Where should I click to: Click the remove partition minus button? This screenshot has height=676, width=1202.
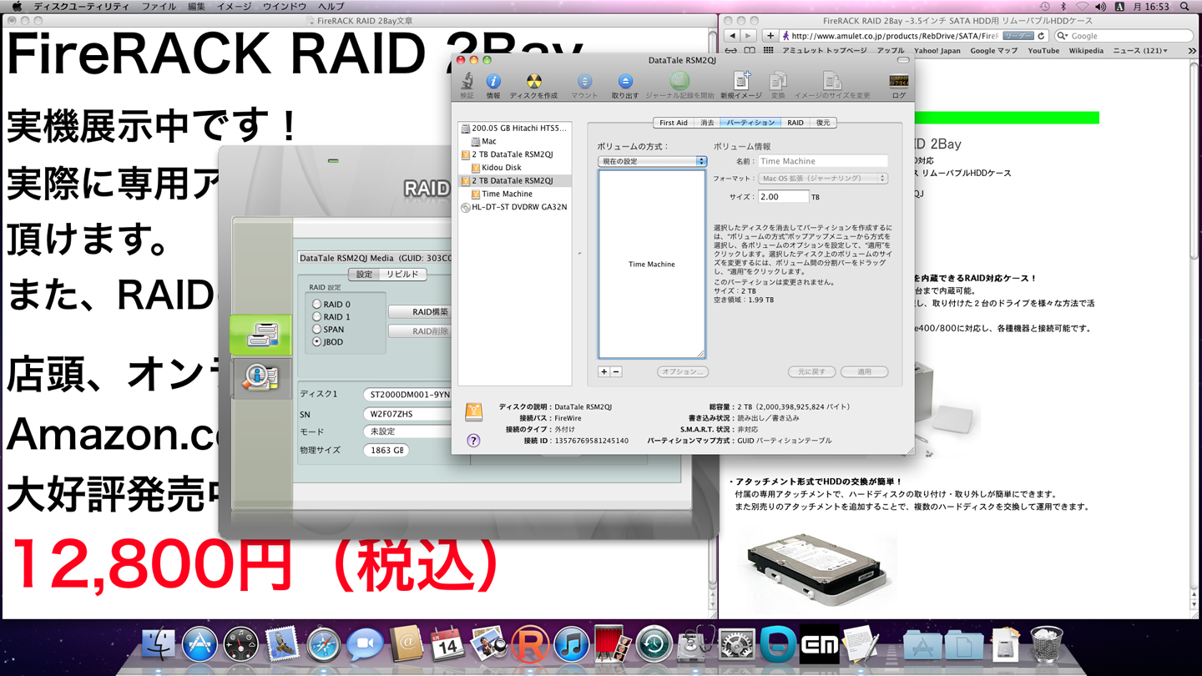(616, 372)
